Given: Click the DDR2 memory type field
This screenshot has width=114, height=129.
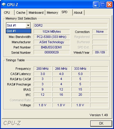Looking at the screenshot, I should 71,25.
